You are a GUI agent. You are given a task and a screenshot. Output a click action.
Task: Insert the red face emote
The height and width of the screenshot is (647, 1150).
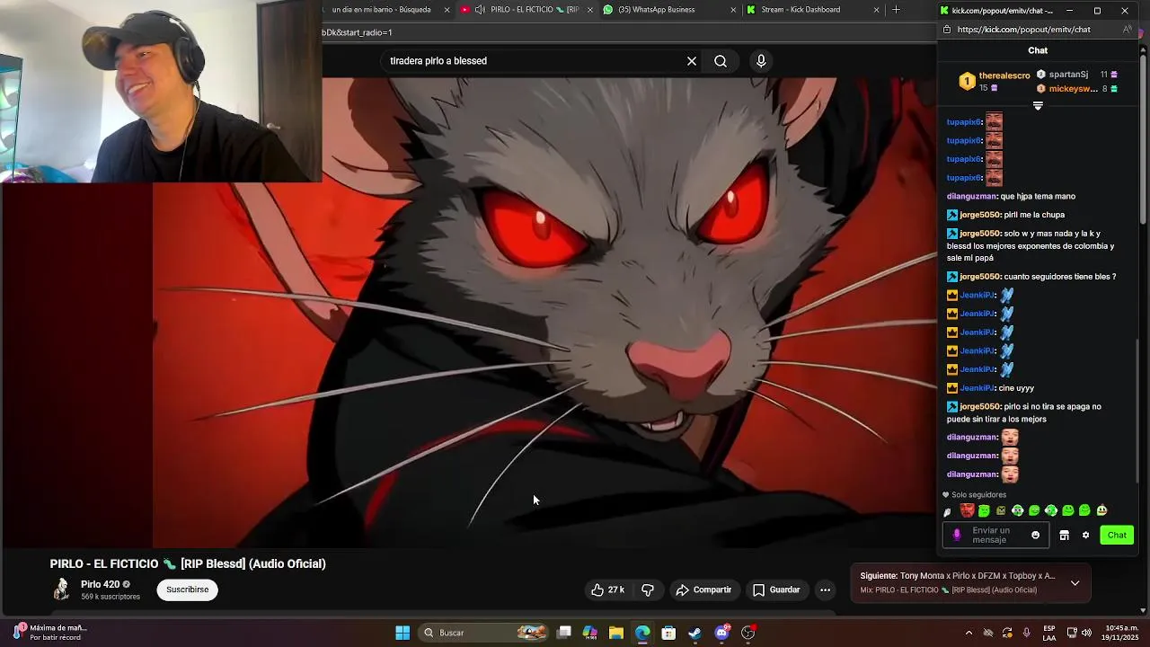(967, 510)
